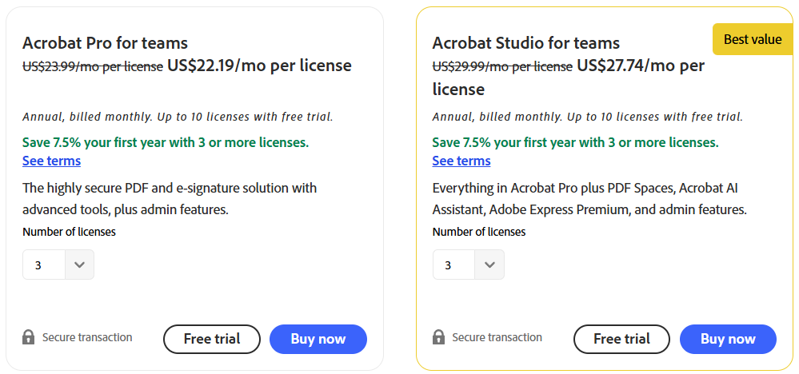Click the green savings text in Acrobat Pro card
Viewport: 799px width, 374px height.
tap(166, 142)
